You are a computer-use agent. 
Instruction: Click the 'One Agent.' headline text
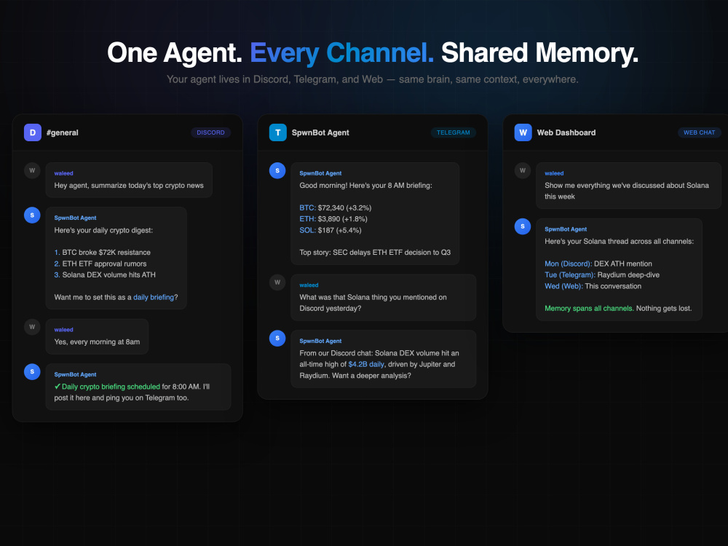(x=175, y=52)
